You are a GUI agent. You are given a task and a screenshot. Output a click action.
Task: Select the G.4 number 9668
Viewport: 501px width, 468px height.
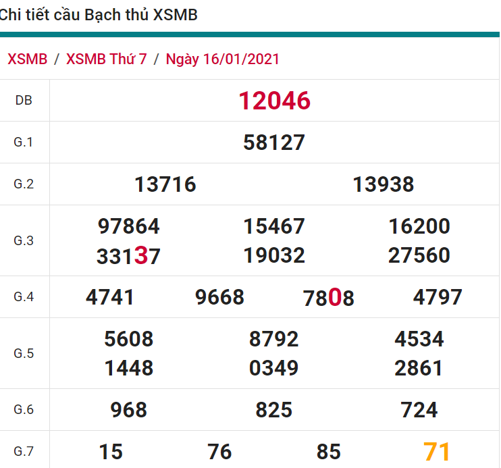tap(219, 297)
